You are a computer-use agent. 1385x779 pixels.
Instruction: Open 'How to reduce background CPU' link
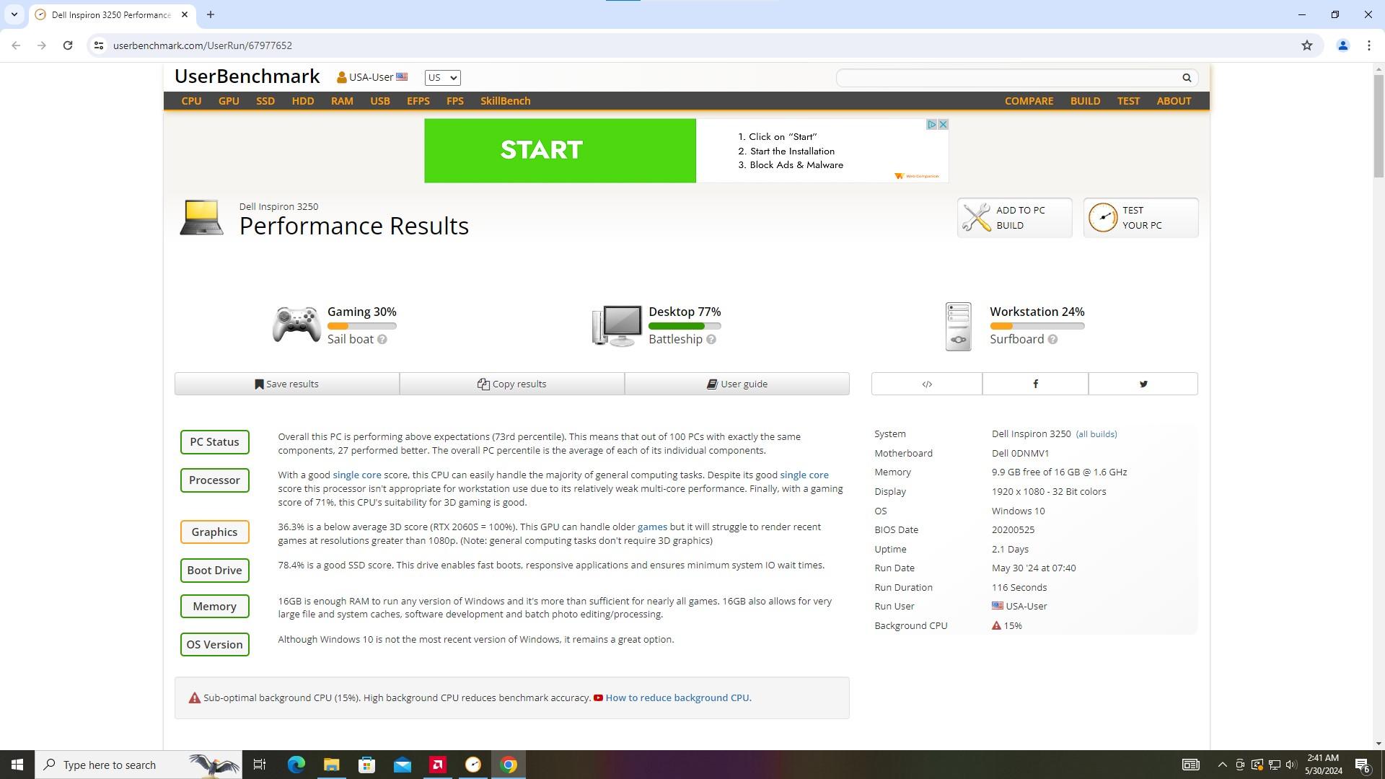(x=677, y=698)
